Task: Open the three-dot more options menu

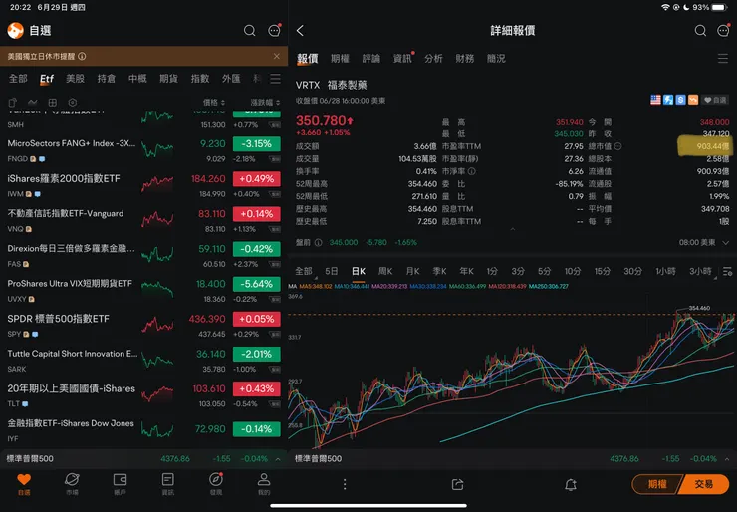Action: 345,485
